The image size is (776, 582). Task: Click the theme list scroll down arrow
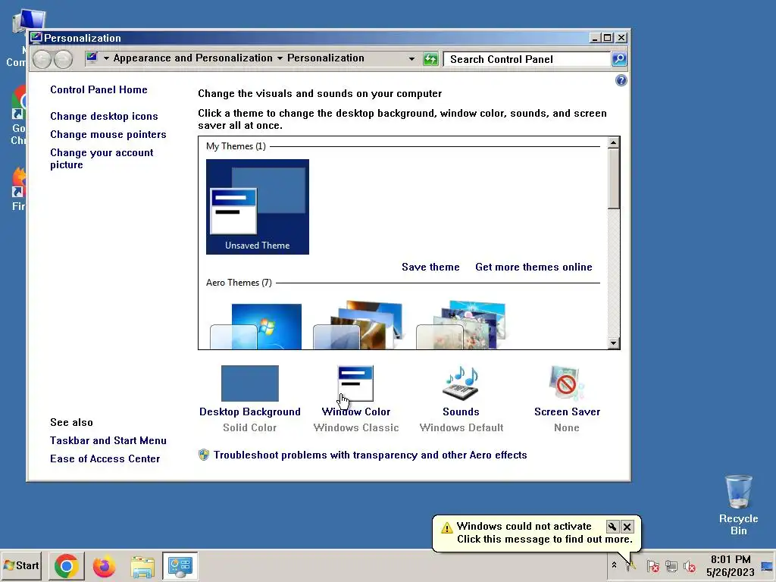pyautogui.click(x=614, y=343)
